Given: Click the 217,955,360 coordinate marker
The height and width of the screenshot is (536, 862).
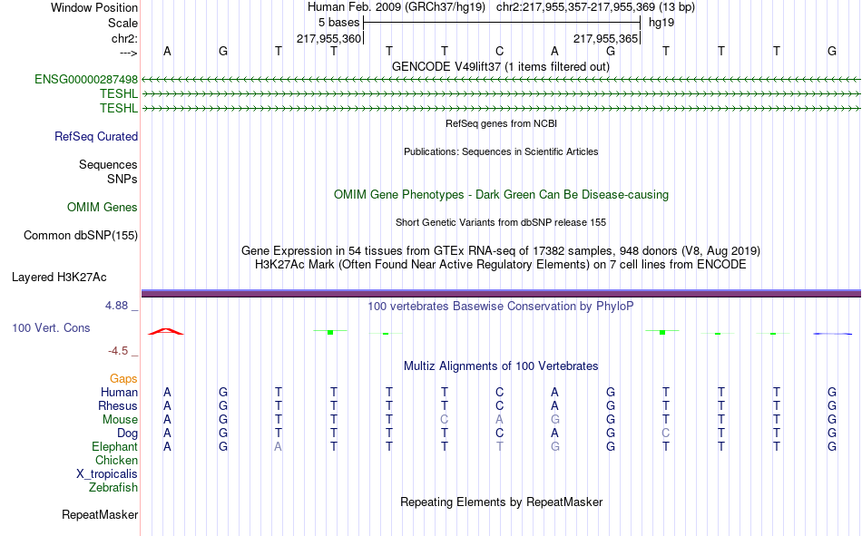Looking at the screenshot, I should 328,38.
